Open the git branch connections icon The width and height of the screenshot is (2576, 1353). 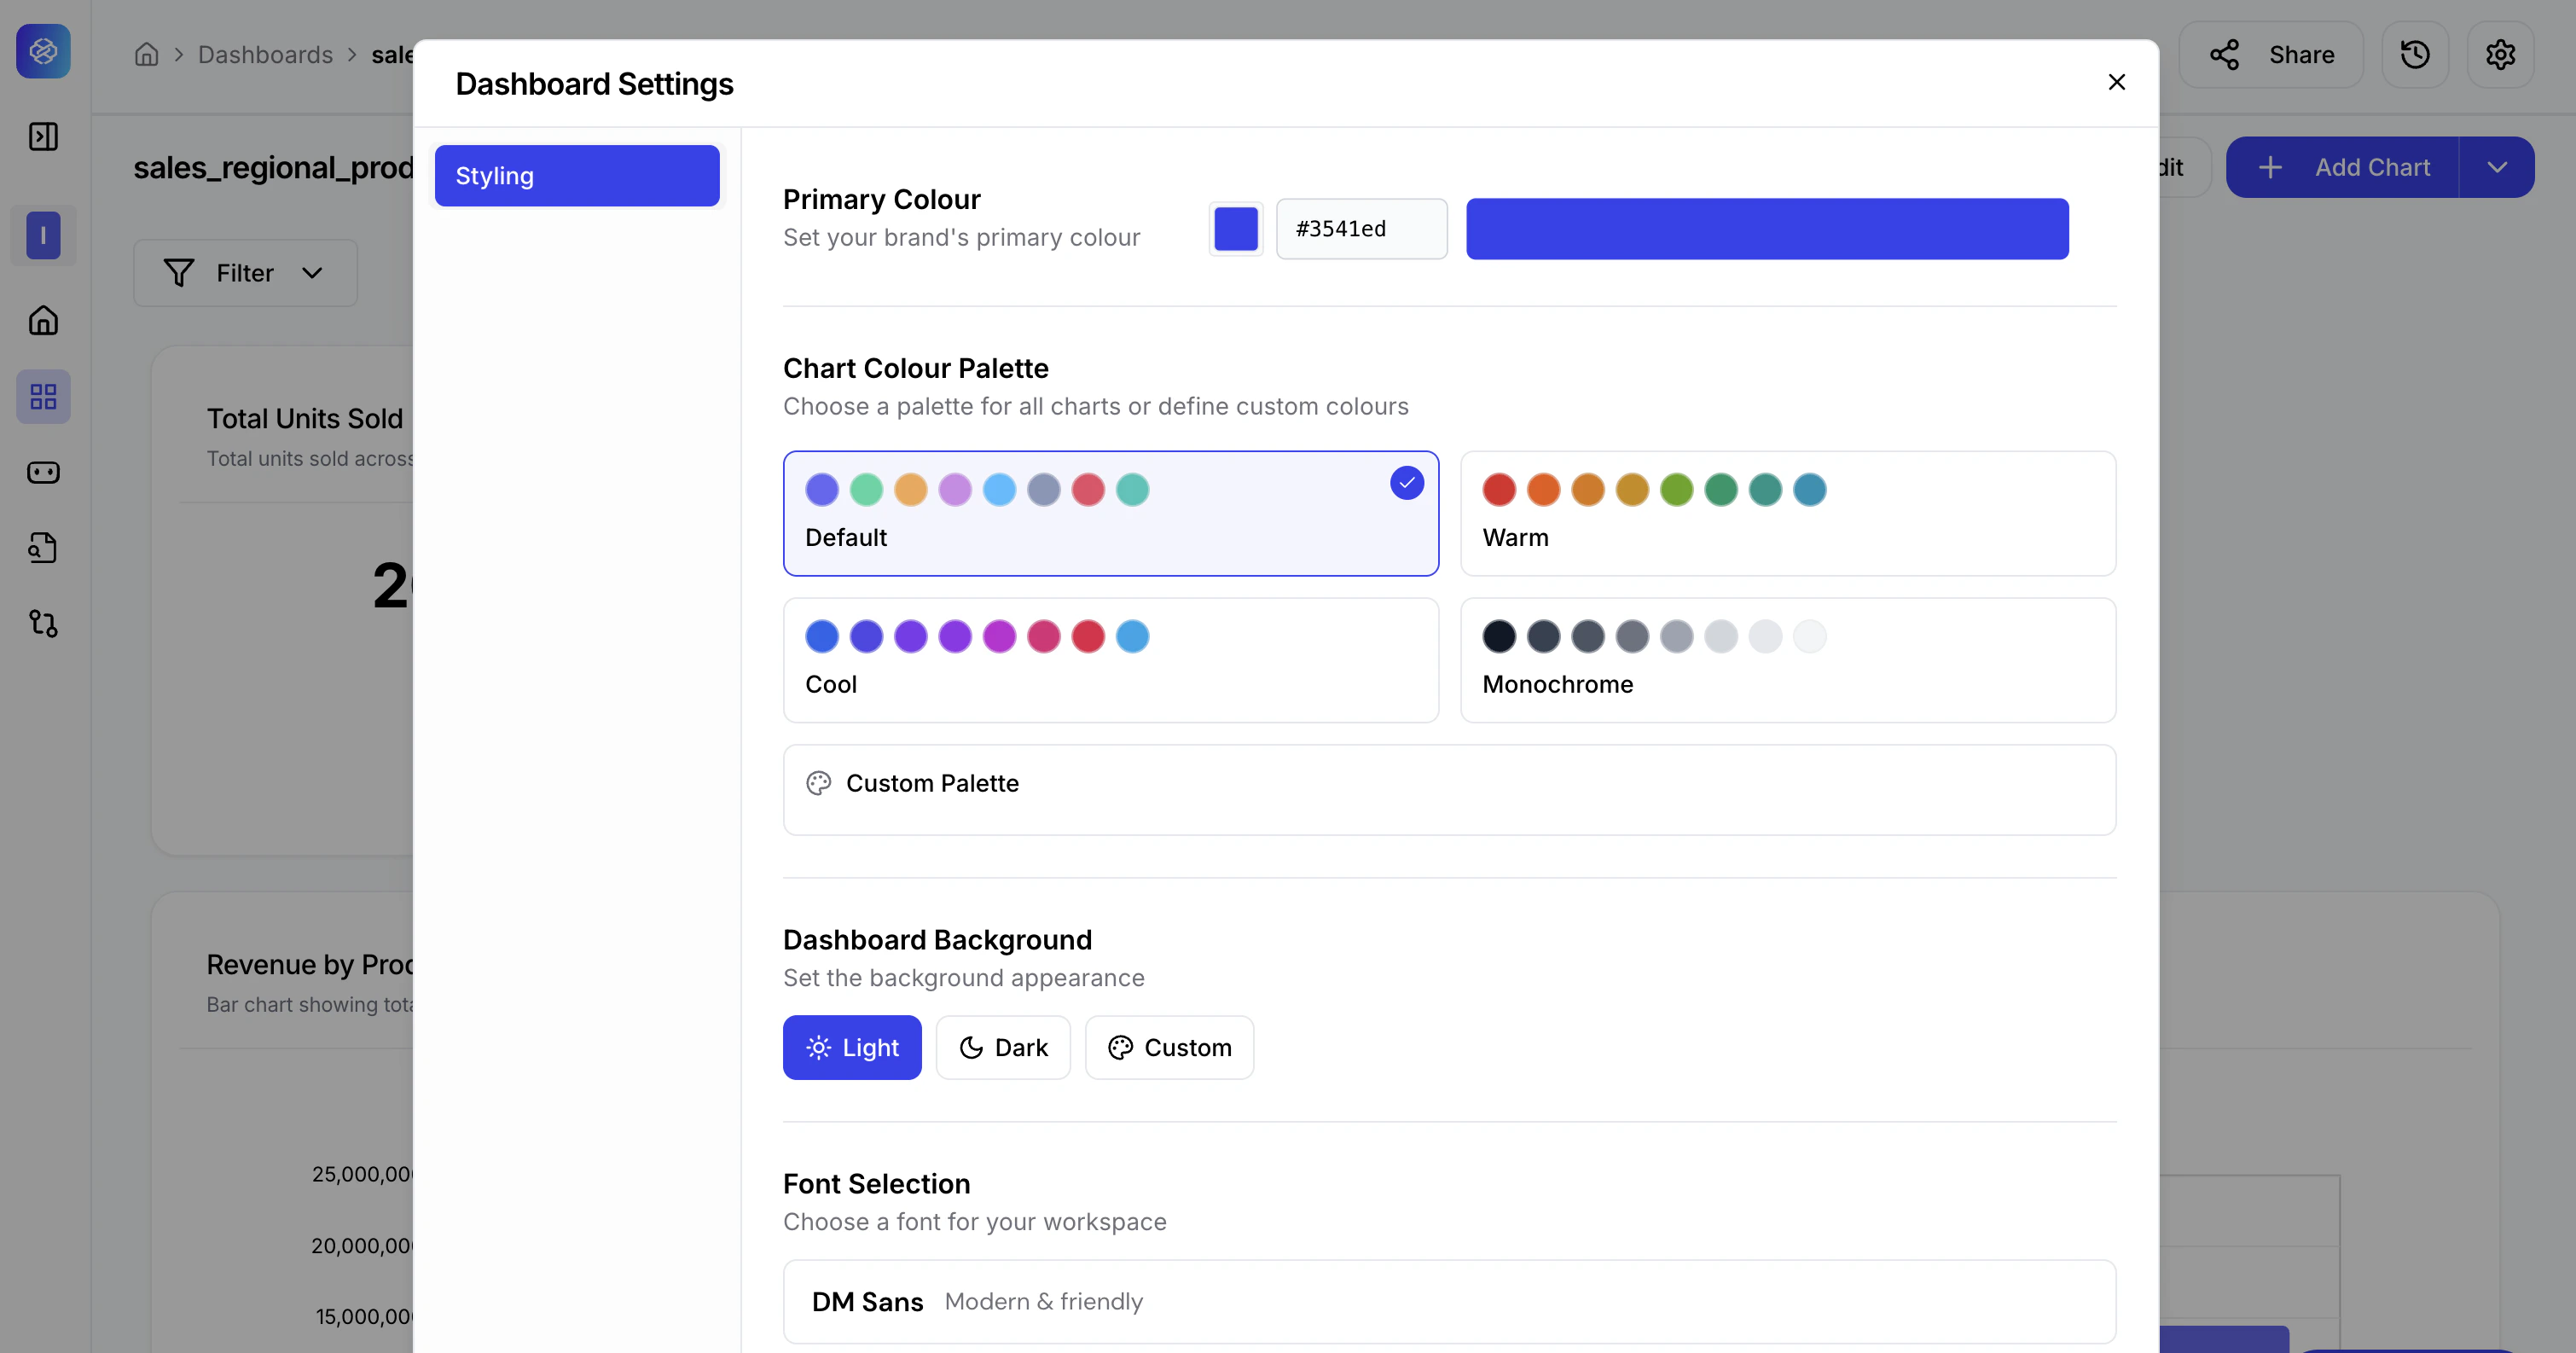tap(43, 624)
